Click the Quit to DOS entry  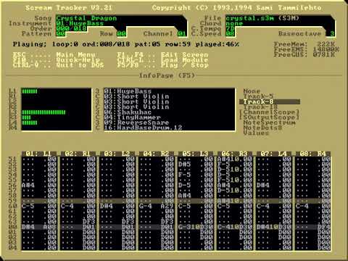click(x=80, y=65)
